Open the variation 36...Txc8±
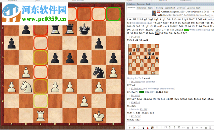Viewport: 214px width, 130px height. coord(135,82)
